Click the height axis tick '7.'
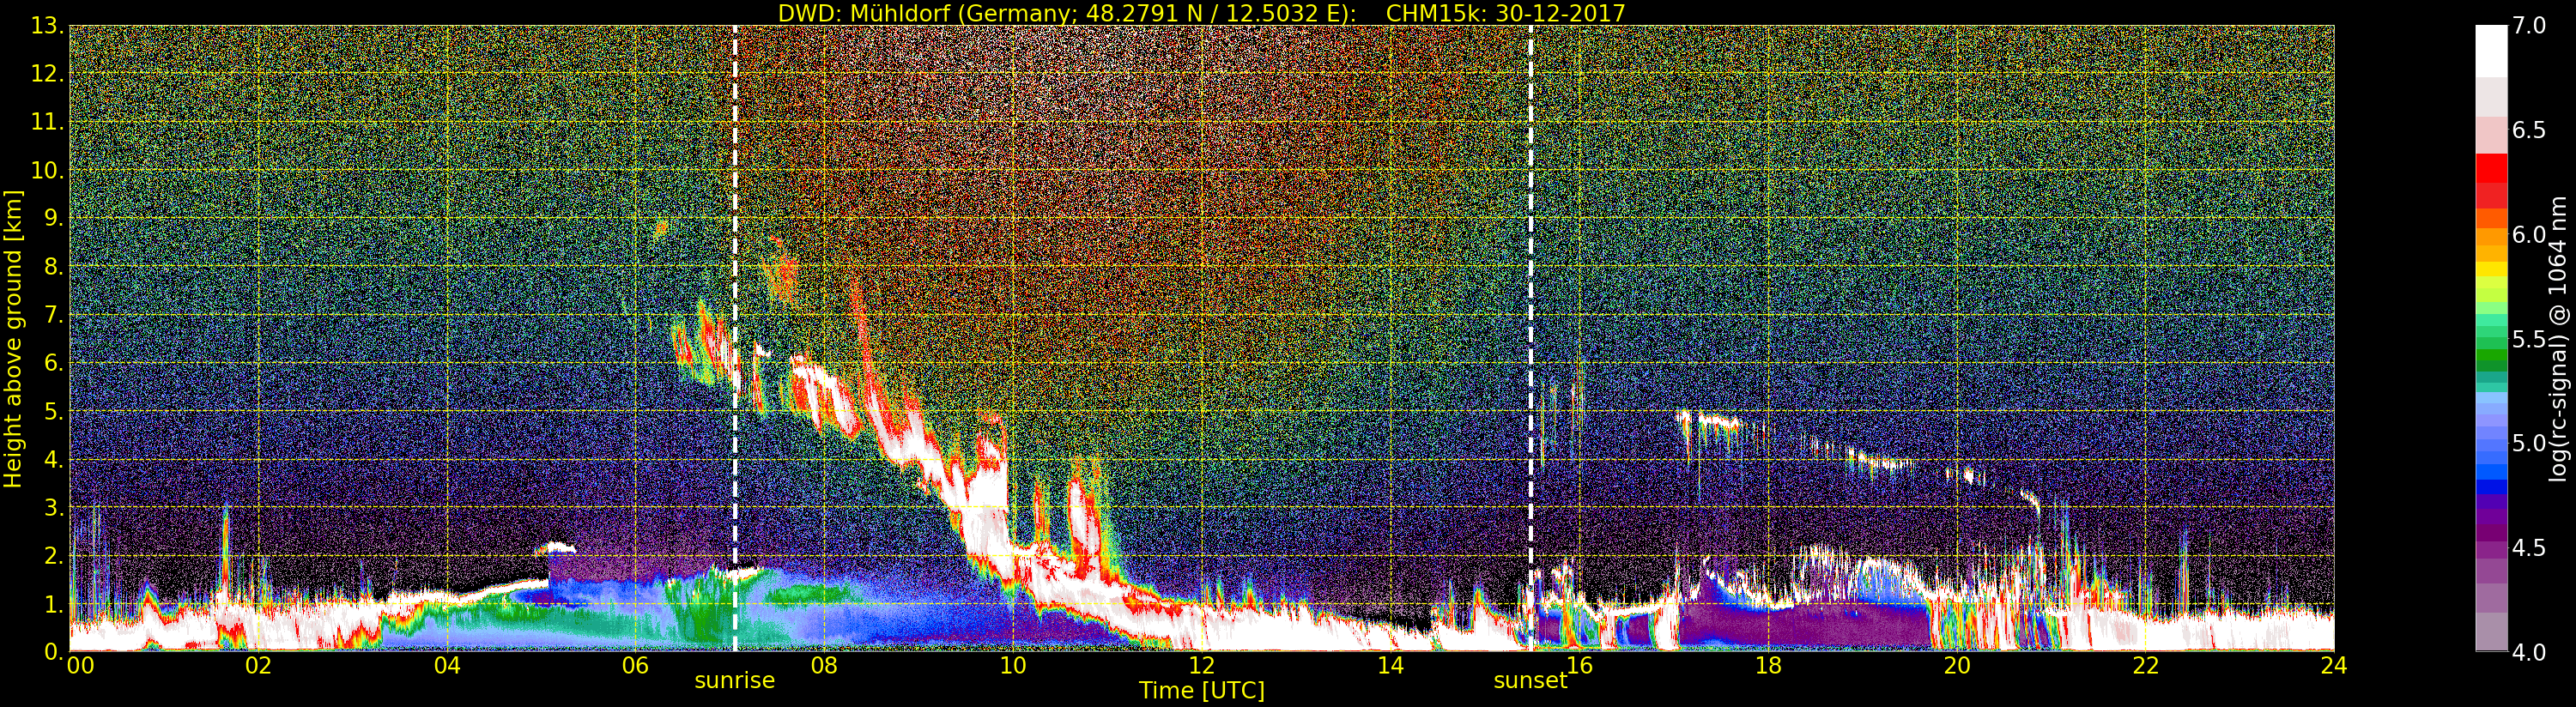Screen dimensions: 2576x707 coord(53,315)
